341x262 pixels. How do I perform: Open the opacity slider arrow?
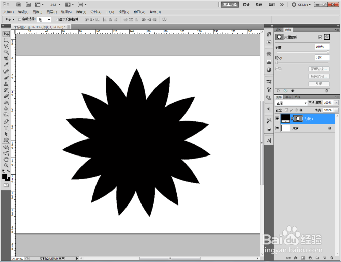336,103
